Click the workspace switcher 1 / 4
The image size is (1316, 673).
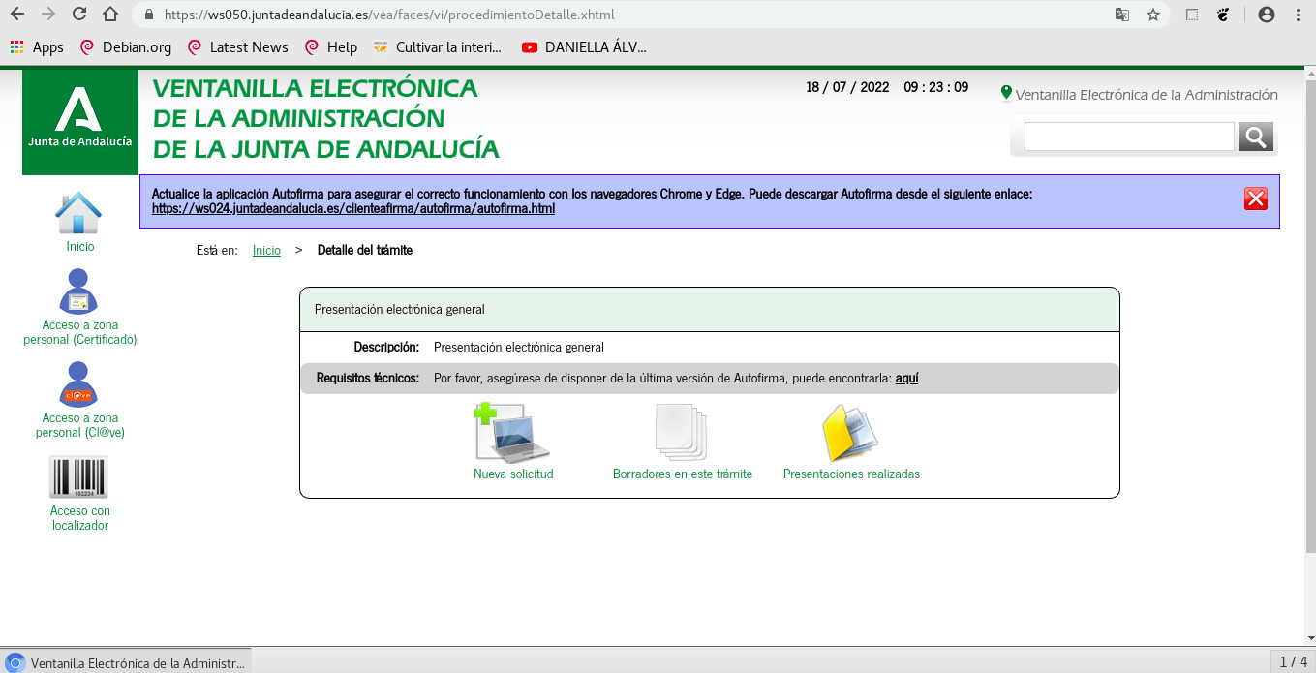[x=1293, y=662]
